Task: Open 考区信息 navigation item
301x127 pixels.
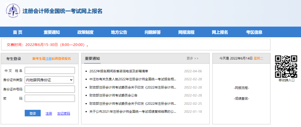Action: pyautogui.click(x=254, y=32)
